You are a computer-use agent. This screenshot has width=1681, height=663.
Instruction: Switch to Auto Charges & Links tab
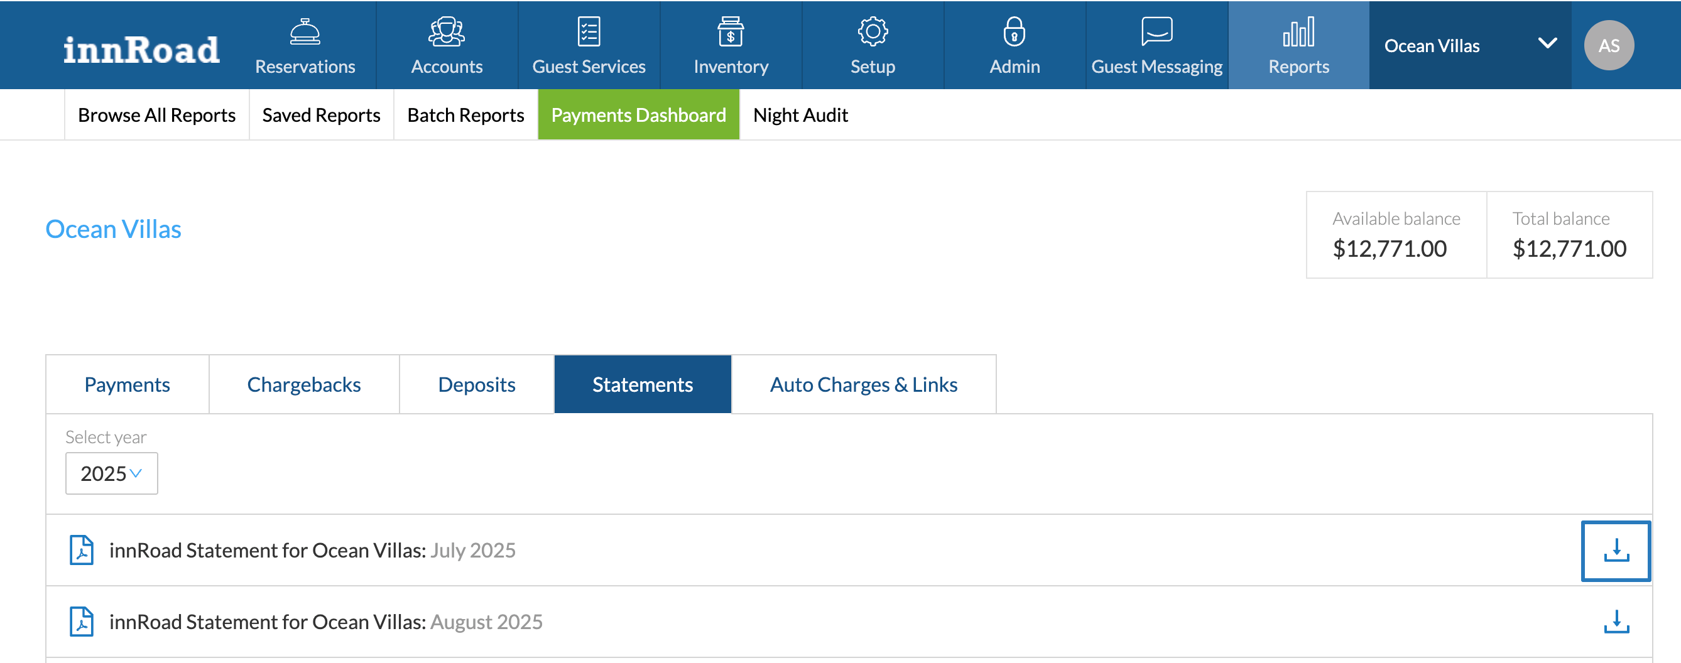[863, 384]
